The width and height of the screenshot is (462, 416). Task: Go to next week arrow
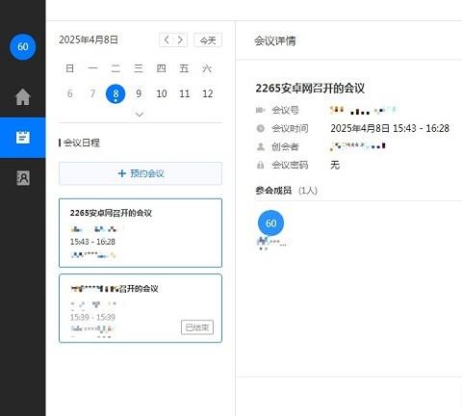[x=180, y=40]
